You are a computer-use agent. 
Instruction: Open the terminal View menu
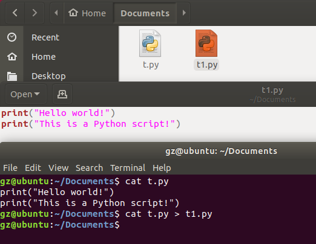point(59,168)
